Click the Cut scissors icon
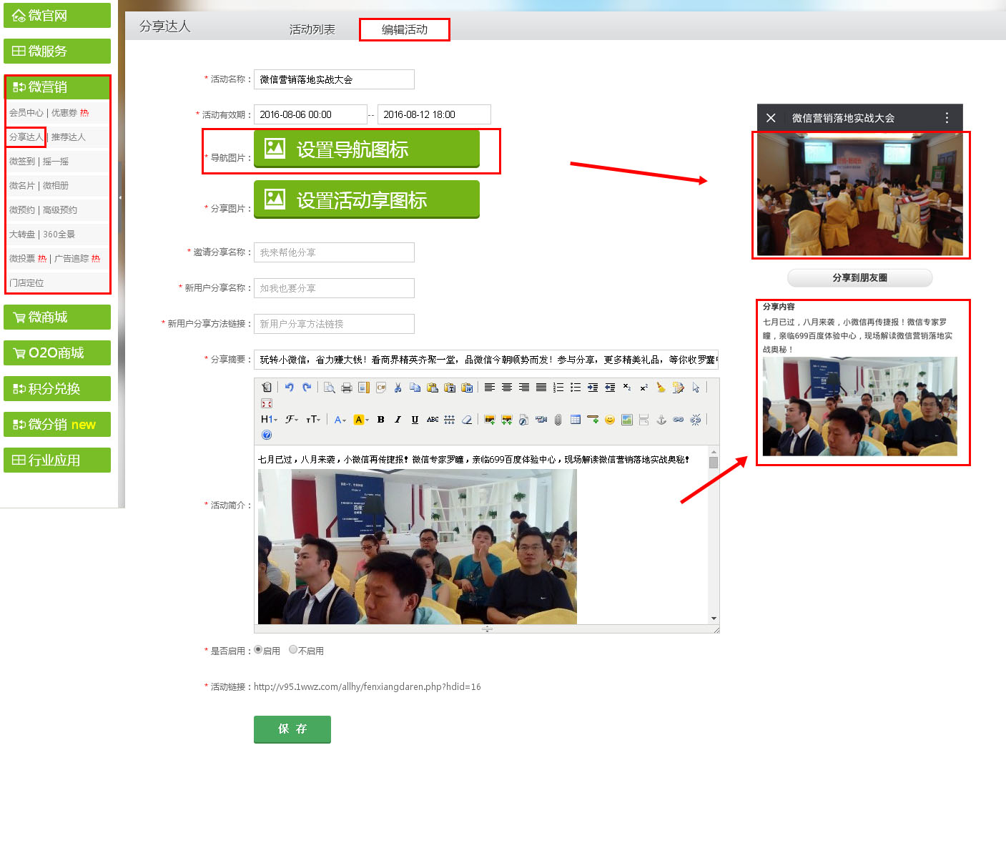Screen dimensions: 1006x858 tap(398, 388)
